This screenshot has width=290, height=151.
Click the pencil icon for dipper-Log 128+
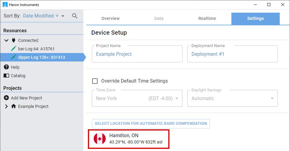point(13,57)
